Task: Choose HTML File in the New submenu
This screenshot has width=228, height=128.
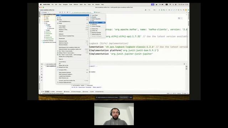Action: tap(97, 31)
